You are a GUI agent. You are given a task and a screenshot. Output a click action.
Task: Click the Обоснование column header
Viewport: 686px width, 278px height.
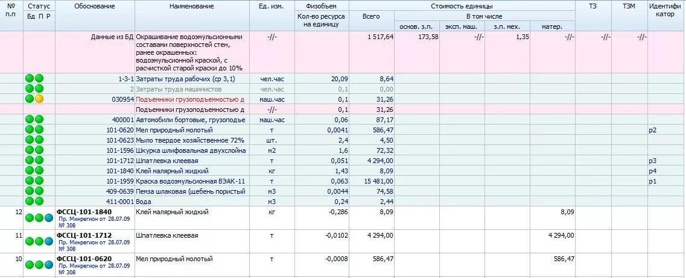pyautogui.click(x=95, y=6)
